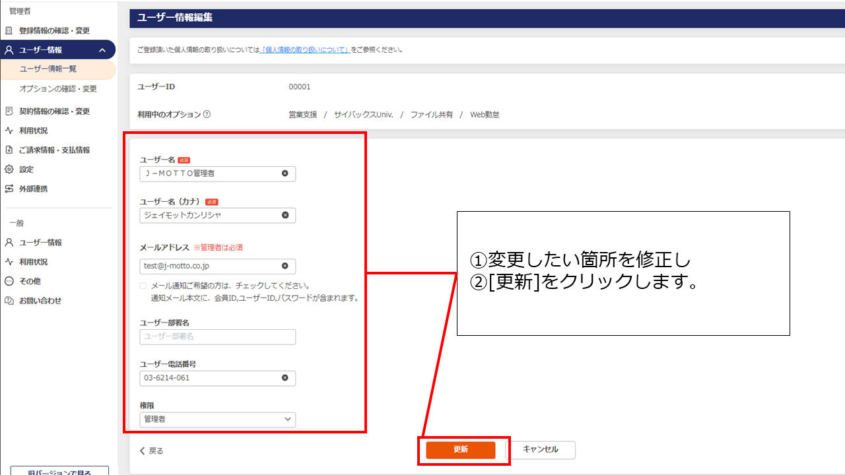Clear the ユーザー電話番号 field with X icon

tap(285, 378)
